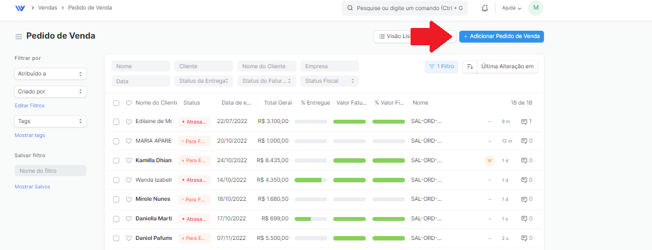Like the Mirele Nunes order heart

128,199
